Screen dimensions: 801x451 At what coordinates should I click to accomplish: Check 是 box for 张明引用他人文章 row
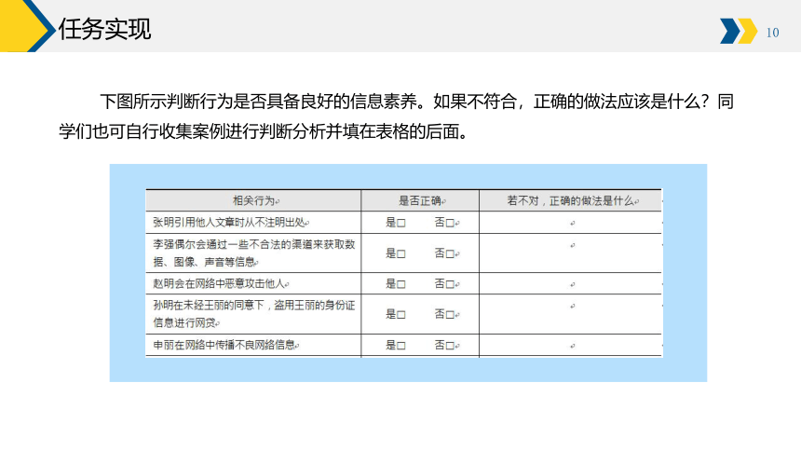tap(401, 223)
